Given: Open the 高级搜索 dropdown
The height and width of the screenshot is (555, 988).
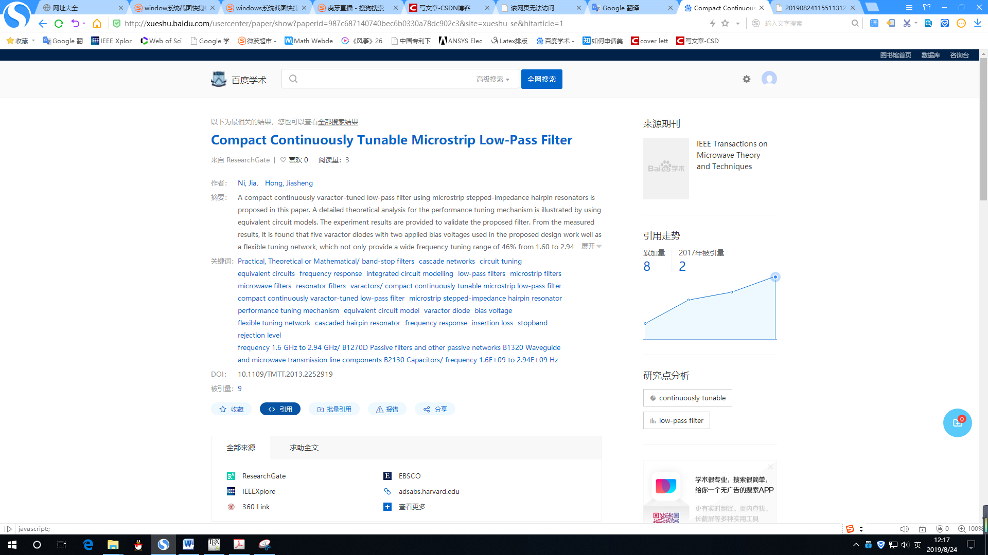Looking at the screenshot, I should 492,80.
